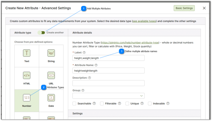Show help for Indexable option

coord(168,103)
